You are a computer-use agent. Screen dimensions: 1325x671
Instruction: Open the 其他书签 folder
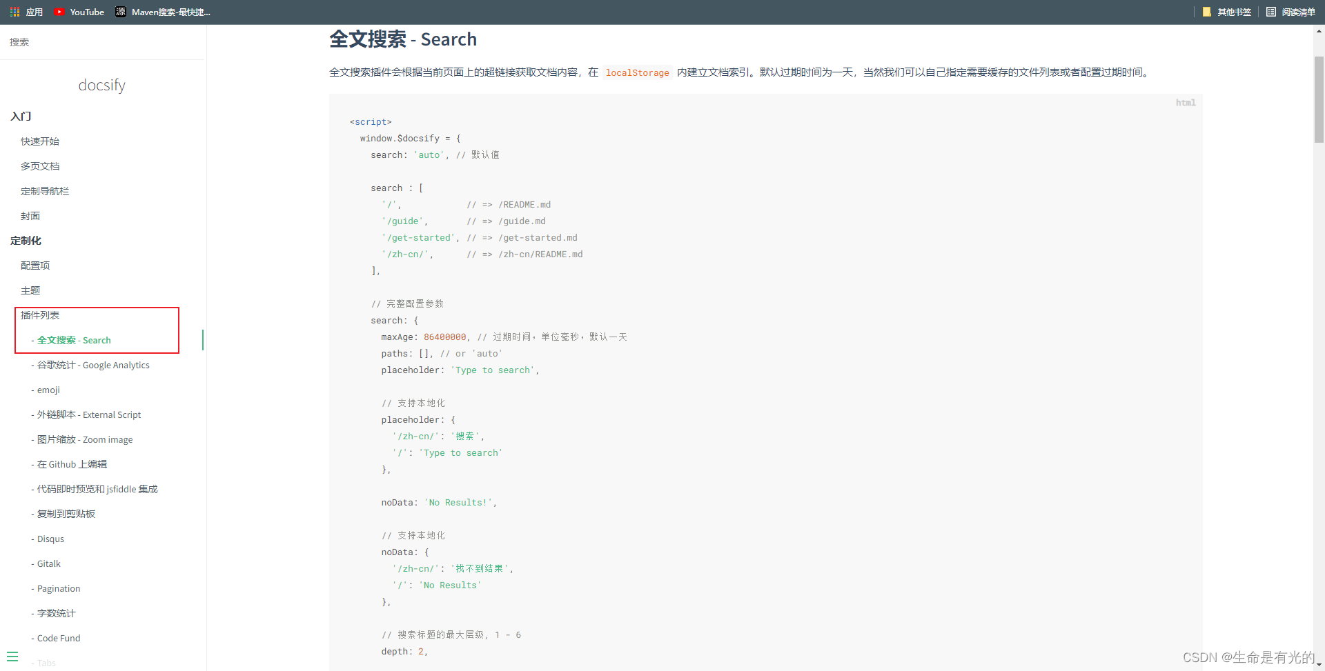(x=1227, y=12)
